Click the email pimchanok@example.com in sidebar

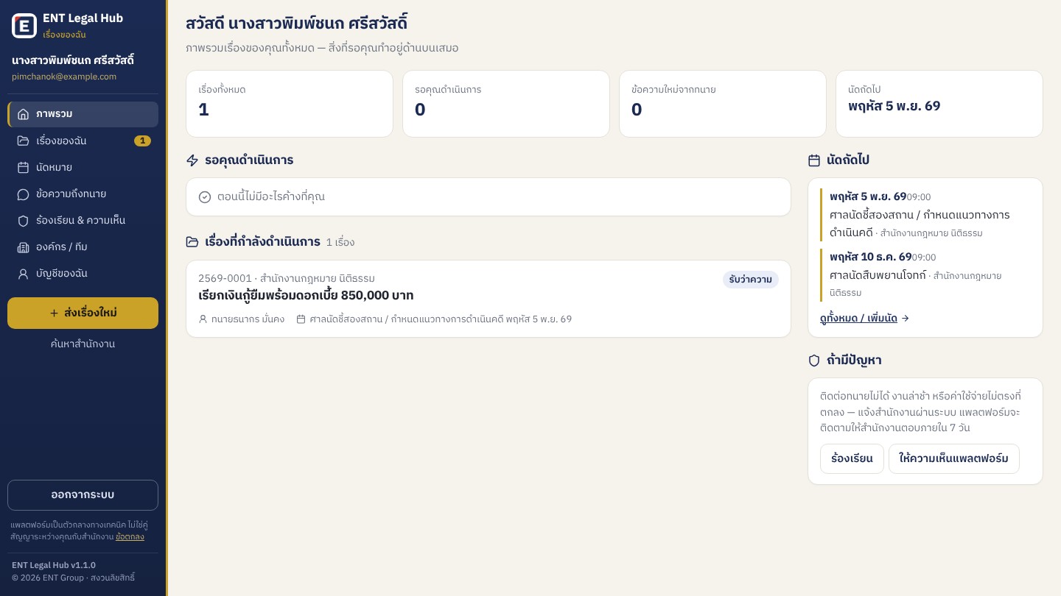(x=64, y=77)
